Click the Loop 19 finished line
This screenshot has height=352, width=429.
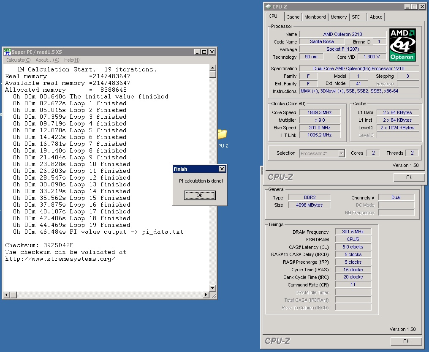coord(71,225)
